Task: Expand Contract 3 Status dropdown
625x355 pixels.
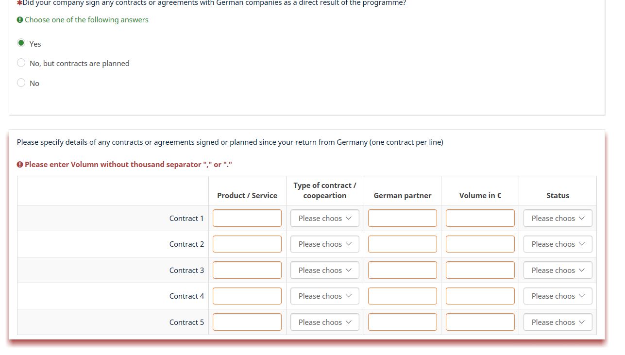Action: [557, 270]
